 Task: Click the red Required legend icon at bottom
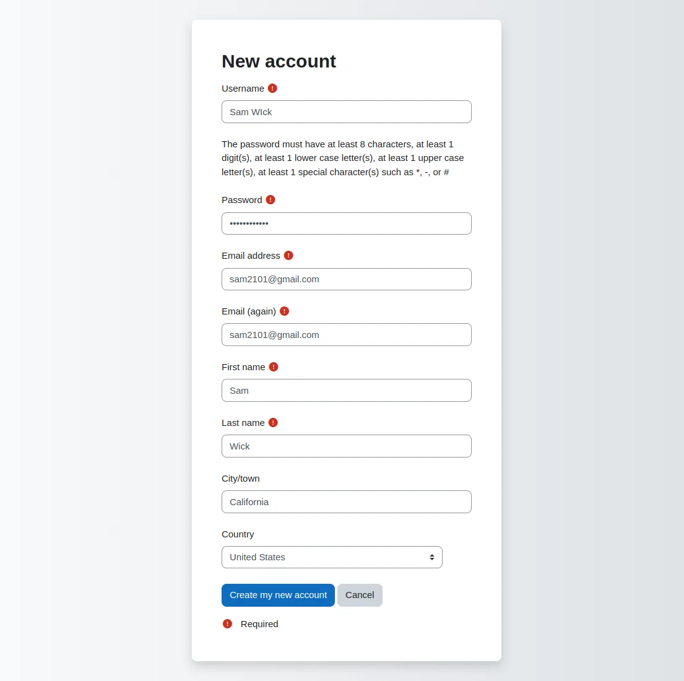point(227,623)
